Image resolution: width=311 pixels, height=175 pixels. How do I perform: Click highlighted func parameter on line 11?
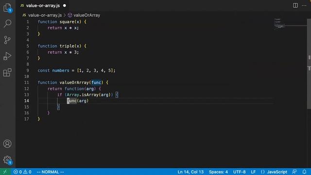coord(96,82)
